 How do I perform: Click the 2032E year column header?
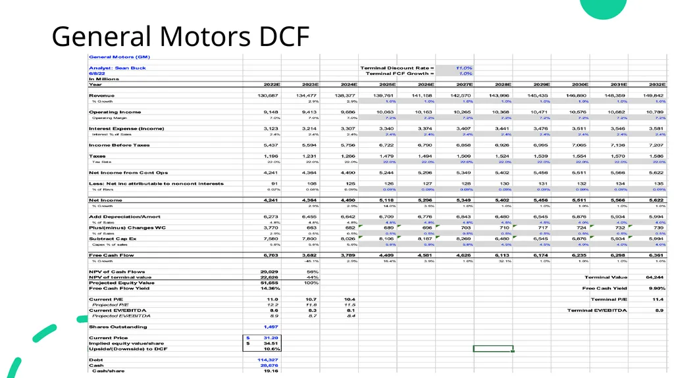tap(658, 85)
